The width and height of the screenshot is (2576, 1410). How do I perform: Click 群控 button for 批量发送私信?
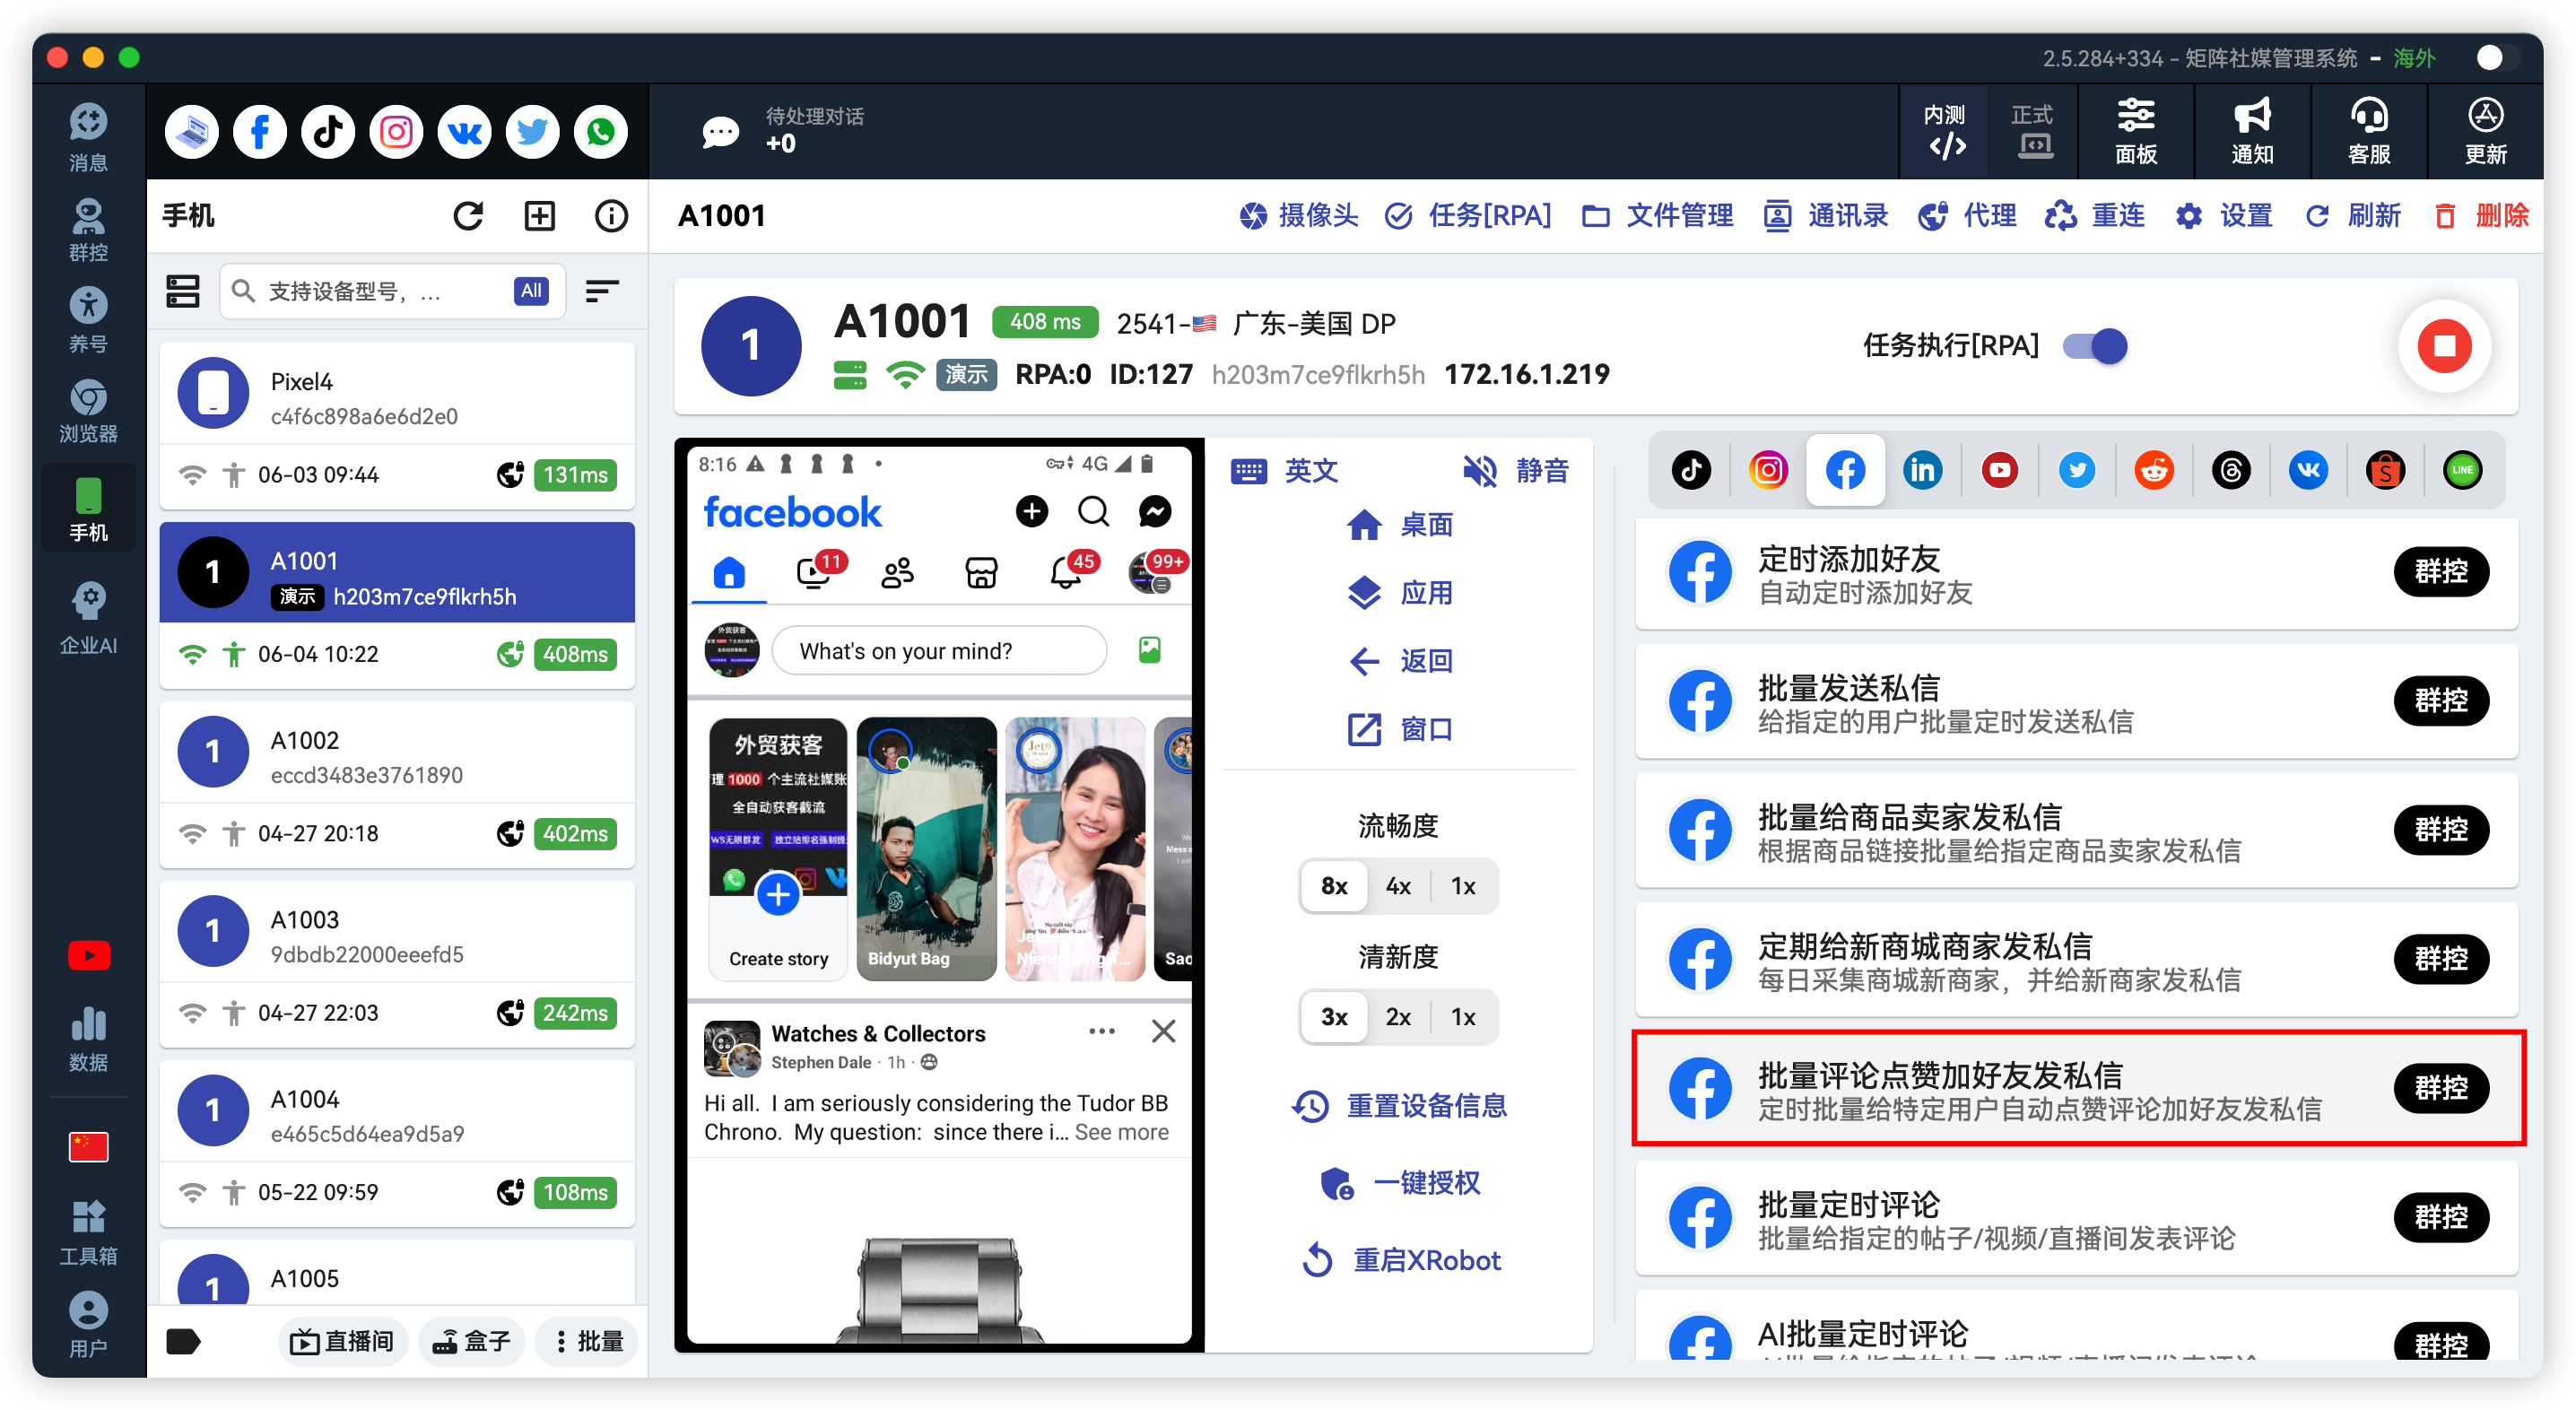pos(2441,701)
